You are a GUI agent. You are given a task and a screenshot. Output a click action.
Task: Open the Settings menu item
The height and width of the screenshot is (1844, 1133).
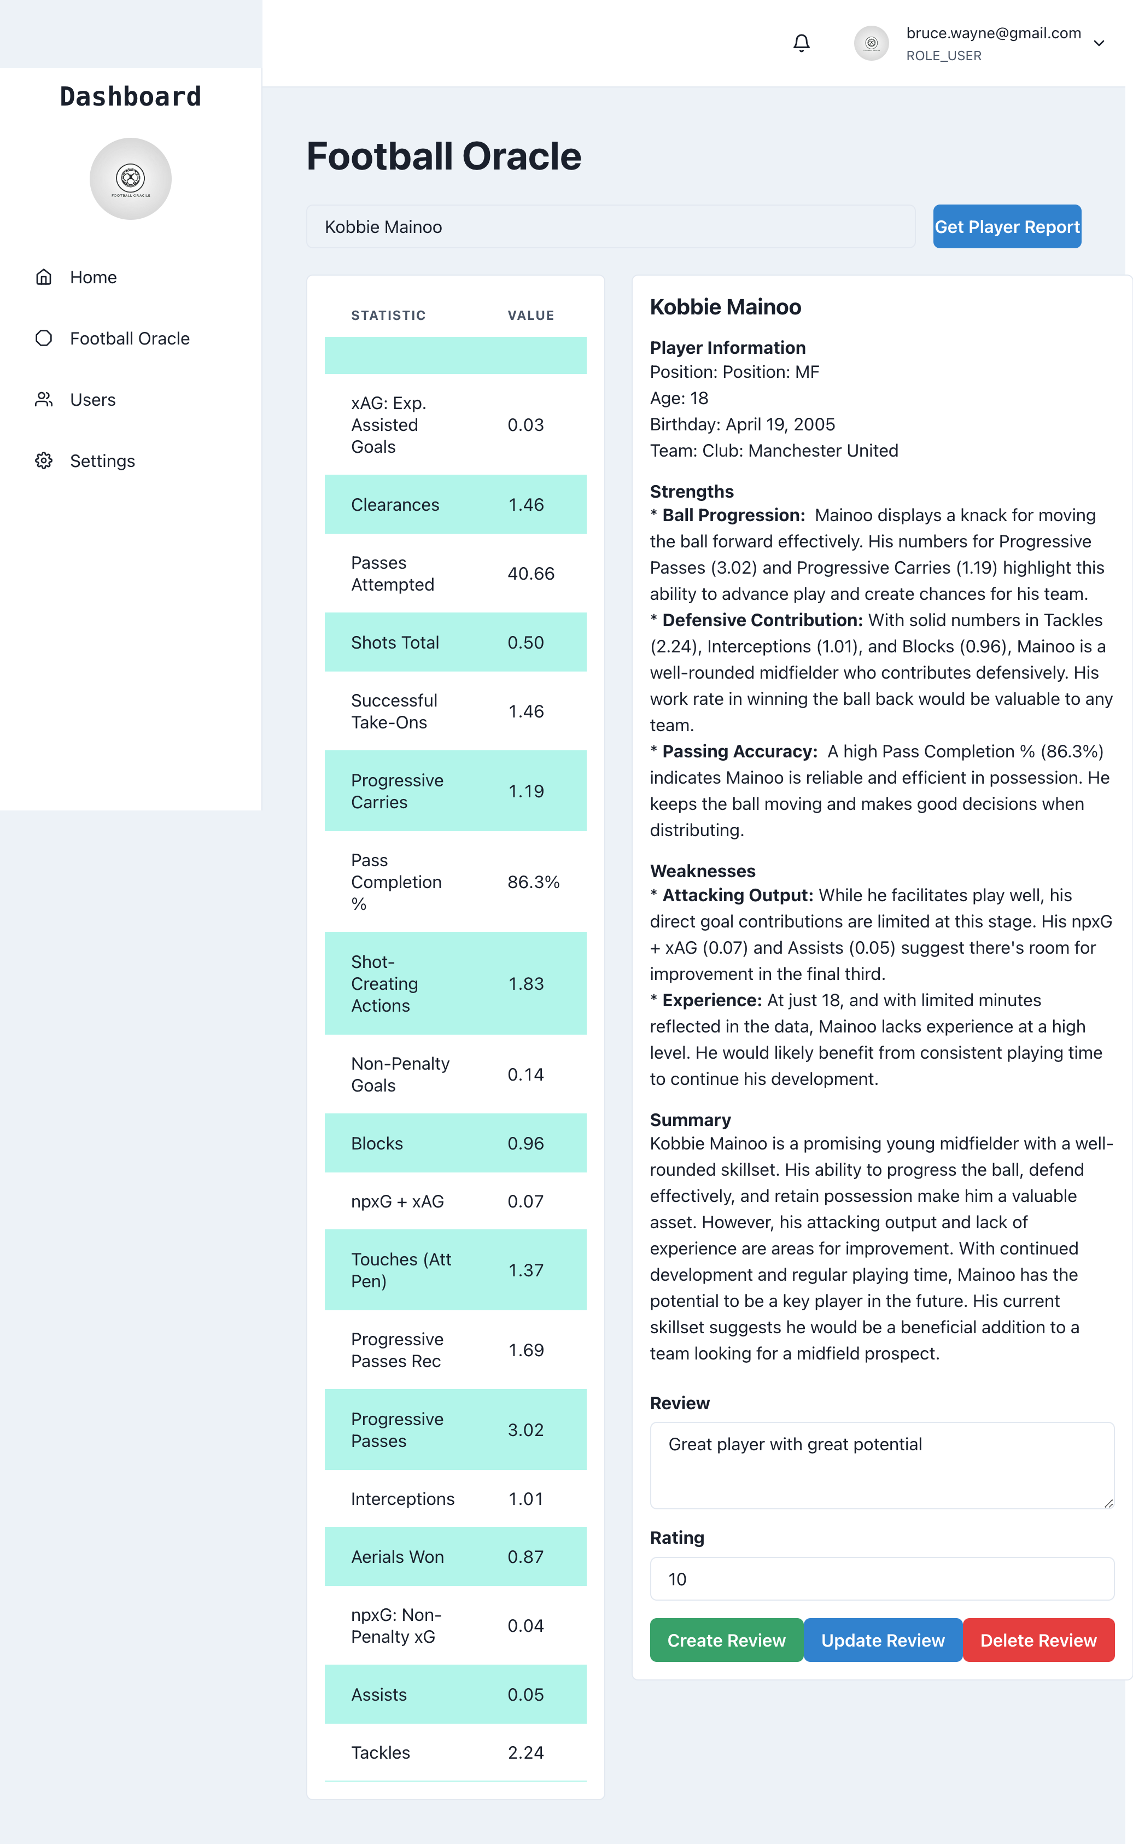tap(102, 461)
